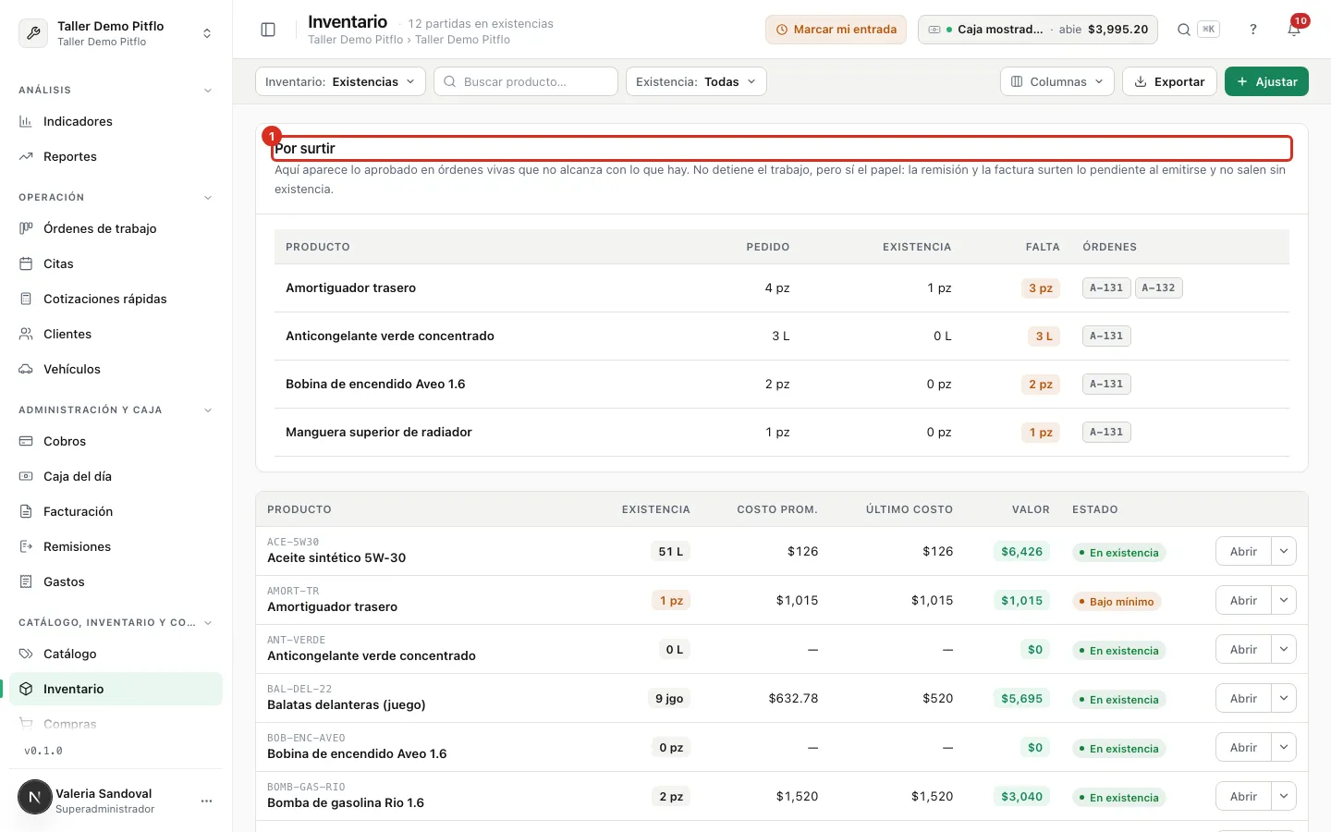Screen dimensions: 1331x832
Task: Open order tag A-131 in Anticongelante verde row
Action: (1106, 336)
